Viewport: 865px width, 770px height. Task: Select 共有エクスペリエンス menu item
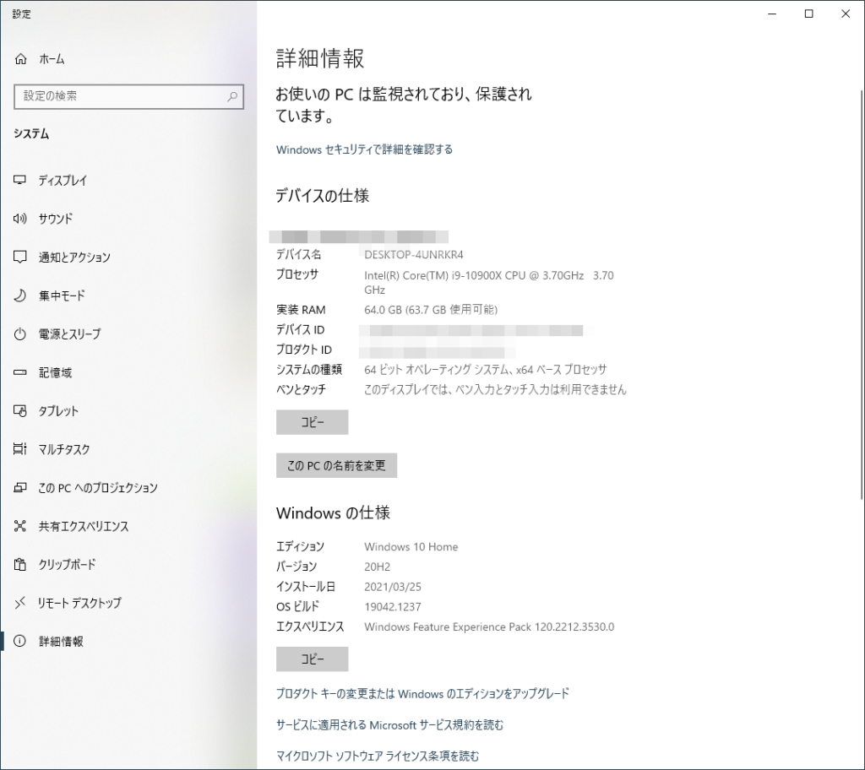pos(84,526)
